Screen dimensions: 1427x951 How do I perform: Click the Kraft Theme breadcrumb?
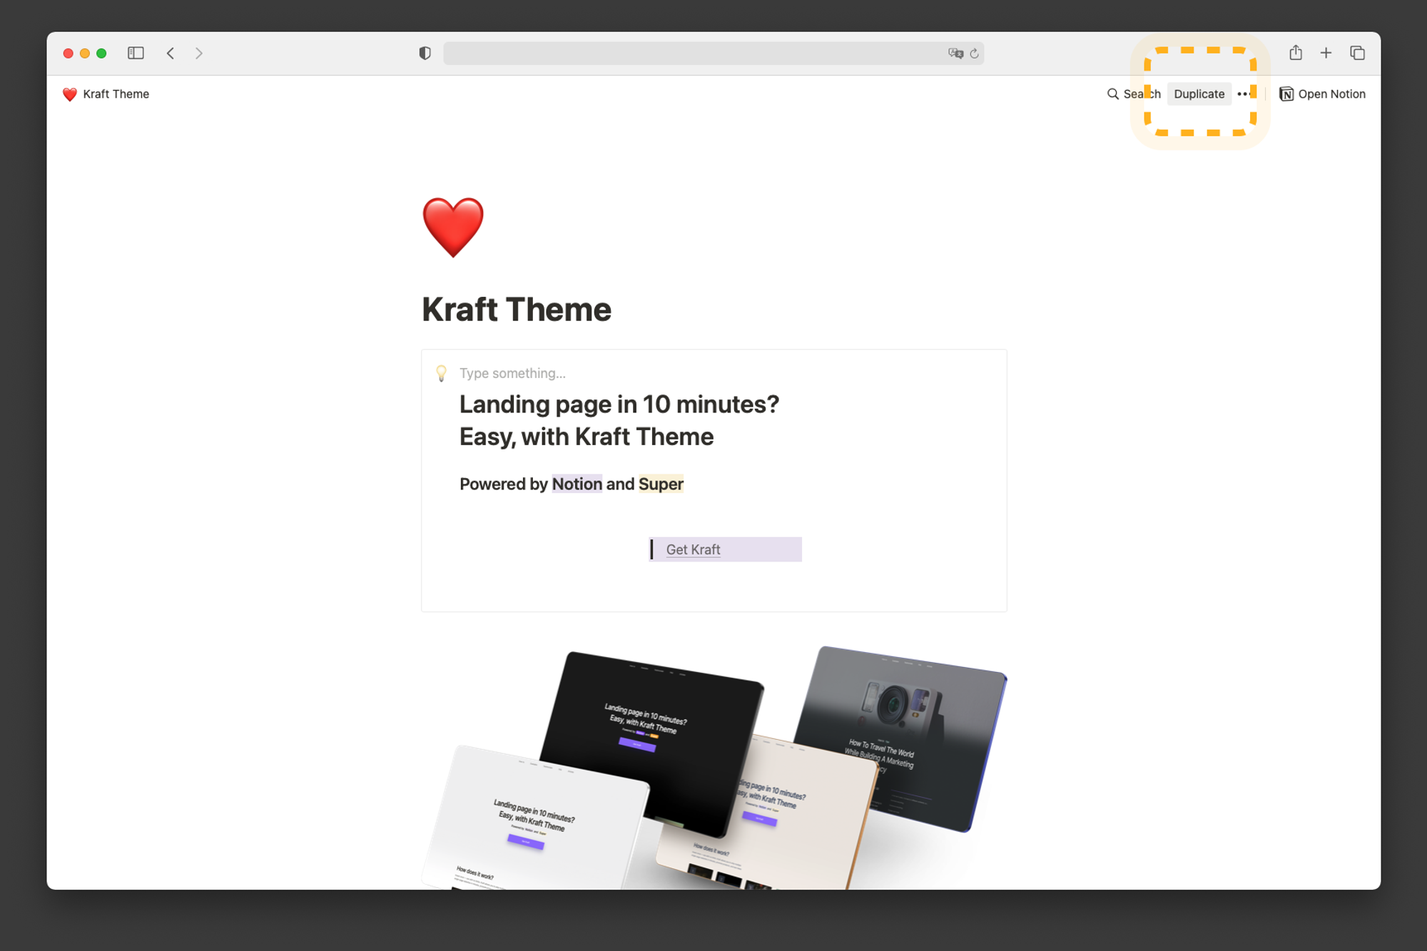tap(106, 94)
